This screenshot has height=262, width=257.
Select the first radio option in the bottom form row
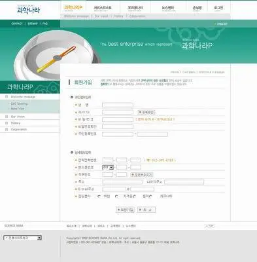click(99, 196)
